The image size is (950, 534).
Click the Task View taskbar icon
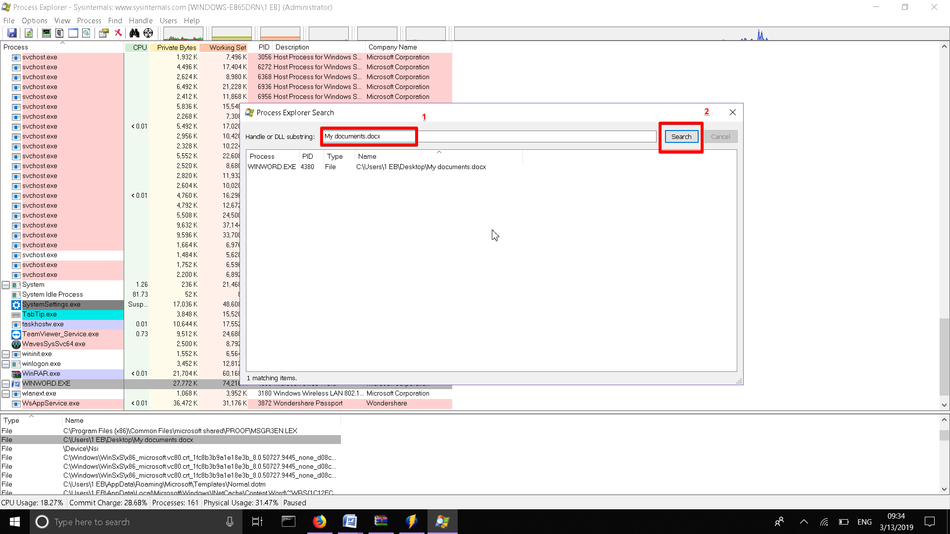click(x=257, y=522)
